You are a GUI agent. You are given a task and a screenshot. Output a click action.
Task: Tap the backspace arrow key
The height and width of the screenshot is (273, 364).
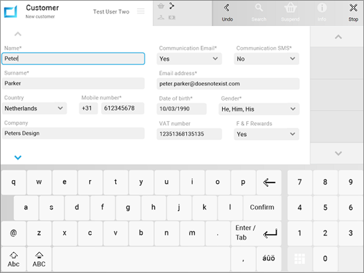click(269, 182)
